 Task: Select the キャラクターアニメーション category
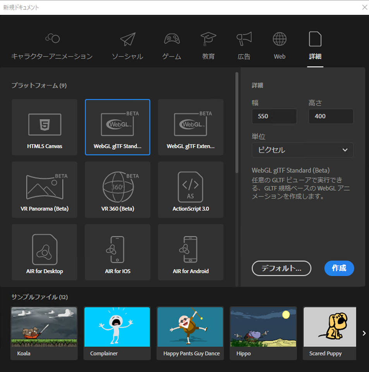pyautogui.click(x=52, y=45)
